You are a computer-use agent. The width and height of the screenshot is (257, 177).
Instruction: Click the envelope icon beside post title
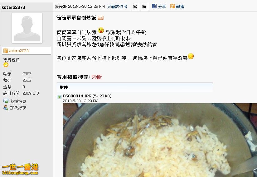tap(101, 18)
